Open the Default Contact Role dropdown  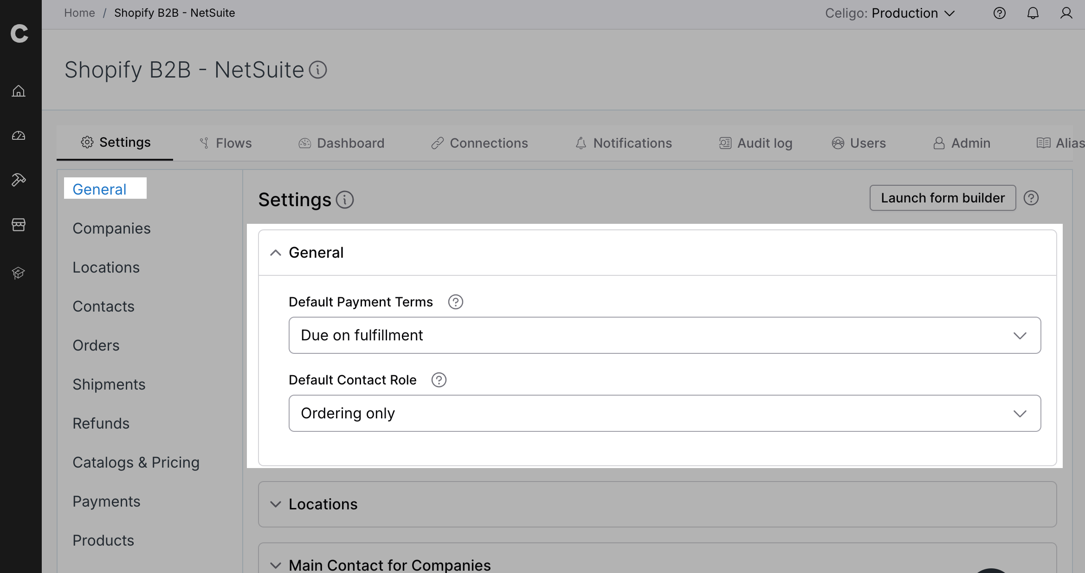665,413
